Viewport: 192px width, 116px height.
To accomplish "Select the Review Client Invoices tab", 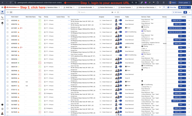I will pyautogui.click(x=107, y=7).
